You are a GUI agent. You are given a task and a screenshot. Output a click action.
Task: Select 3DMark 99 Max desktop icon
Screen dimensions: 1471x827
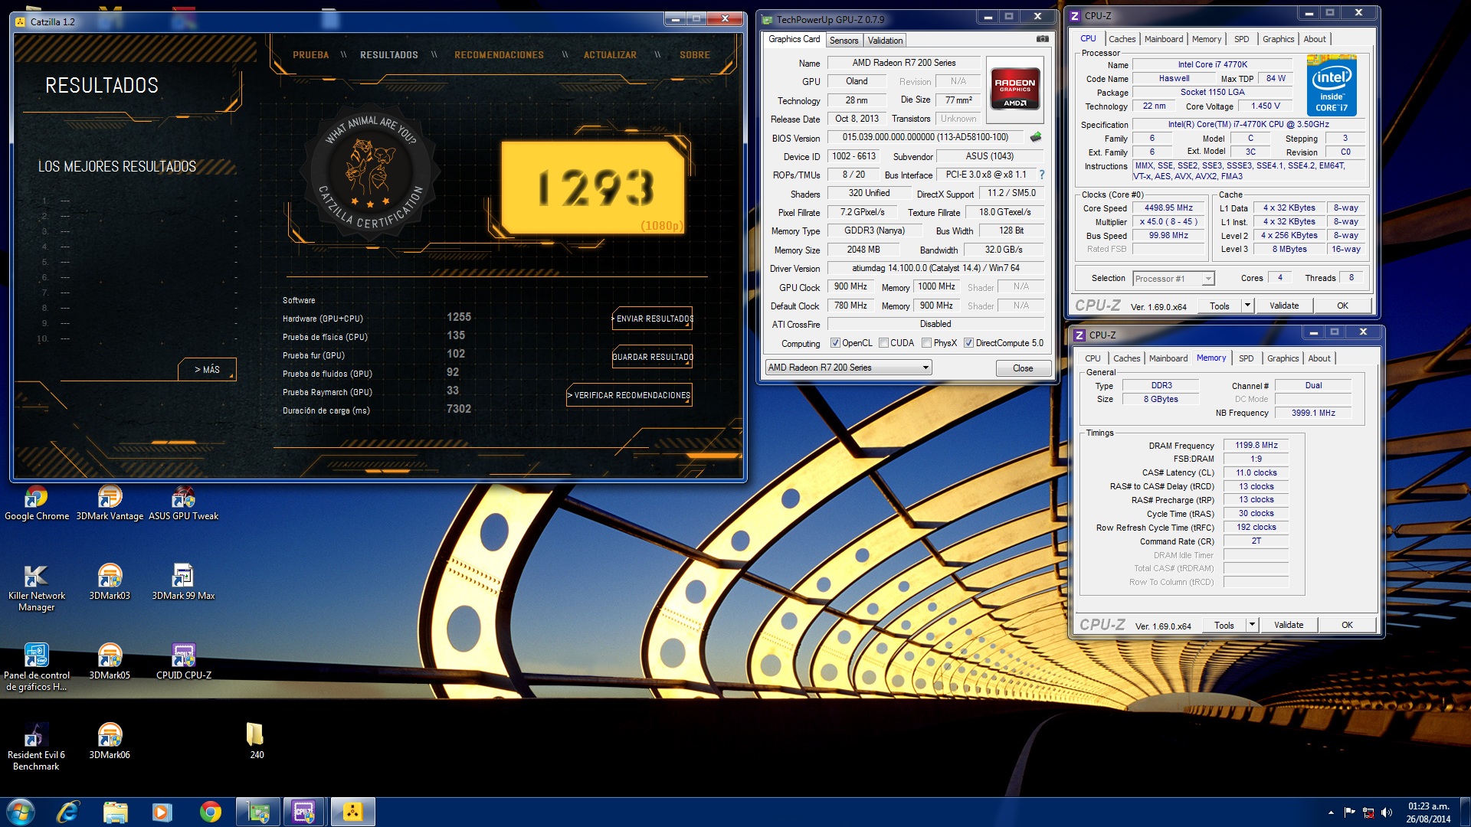pyautogui.click(x=183, y=583)
